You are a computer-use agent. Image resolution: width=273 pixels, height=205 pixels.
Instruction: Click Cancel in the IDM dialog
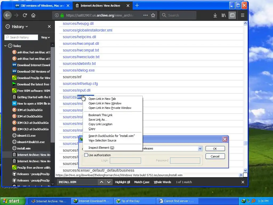click(215, 156)
